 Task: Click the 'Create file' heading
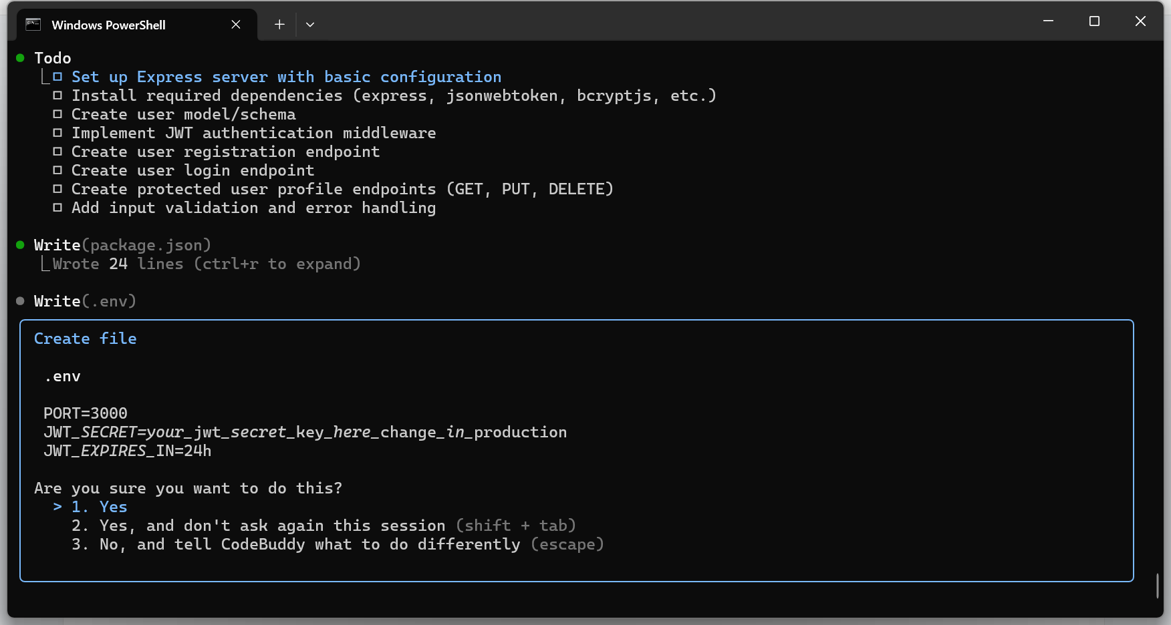[x=85, y=339]
